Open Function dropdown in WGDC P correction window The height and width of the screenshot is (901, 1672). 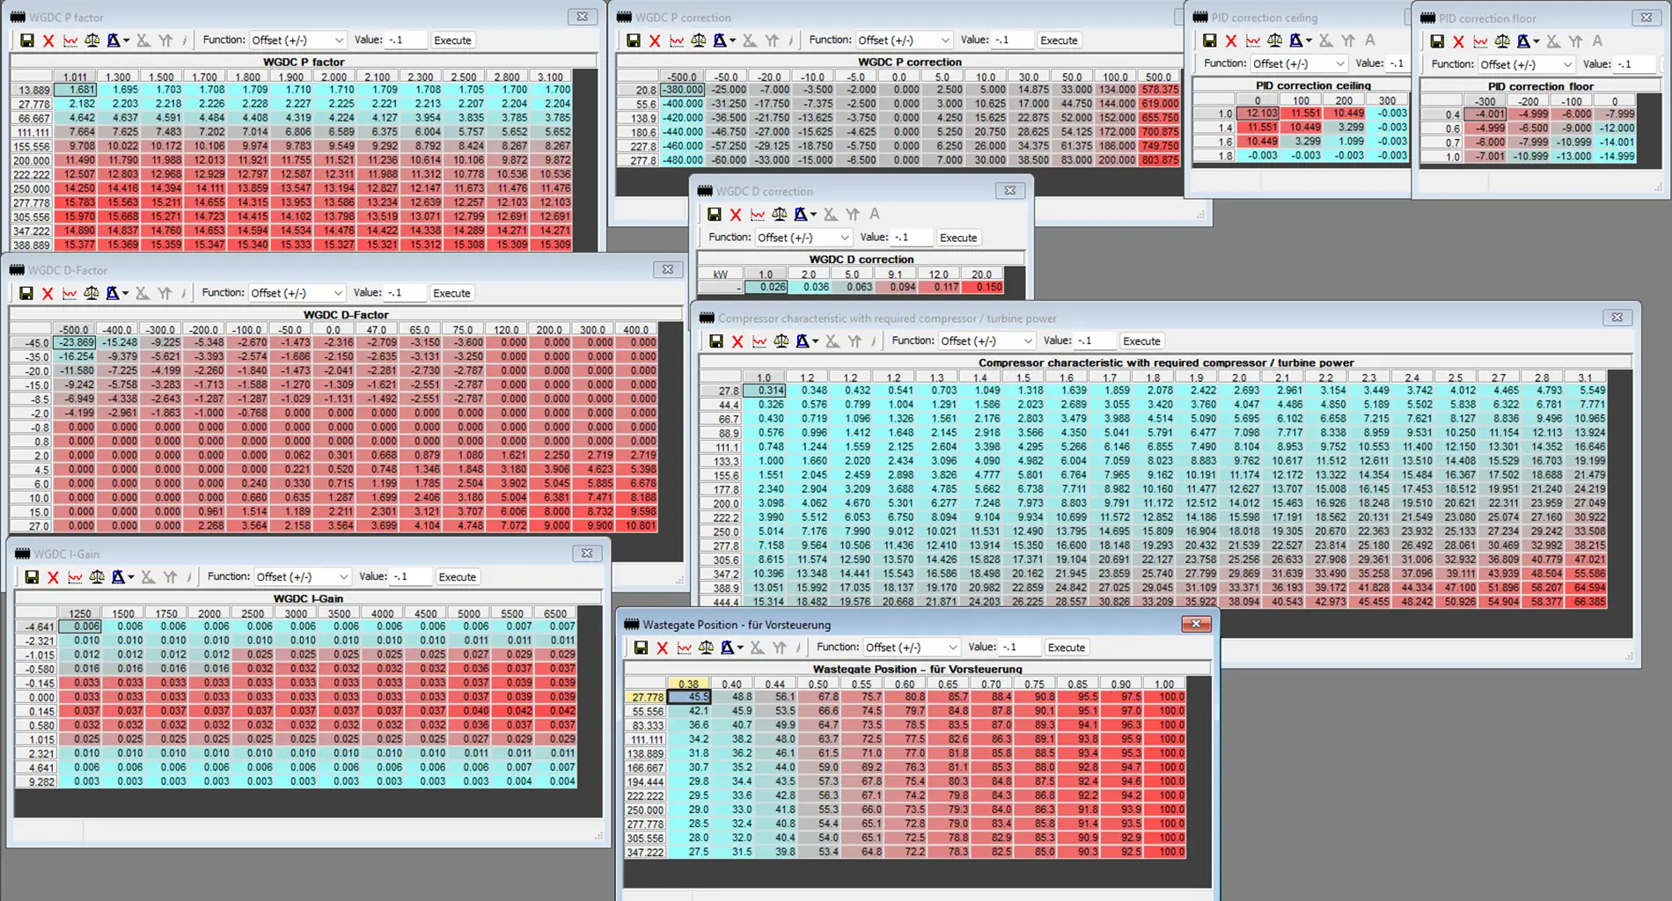(904, 40)
